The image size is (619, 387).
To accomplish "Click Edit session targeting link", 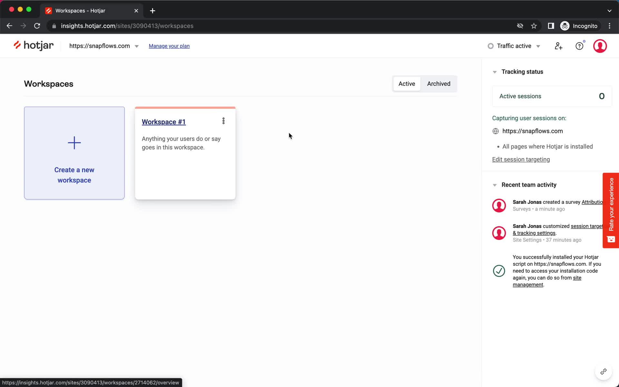I will click(521, 159).
